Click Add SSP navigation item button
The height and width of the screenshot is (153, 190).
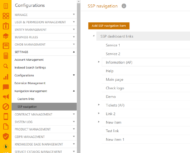109,26
